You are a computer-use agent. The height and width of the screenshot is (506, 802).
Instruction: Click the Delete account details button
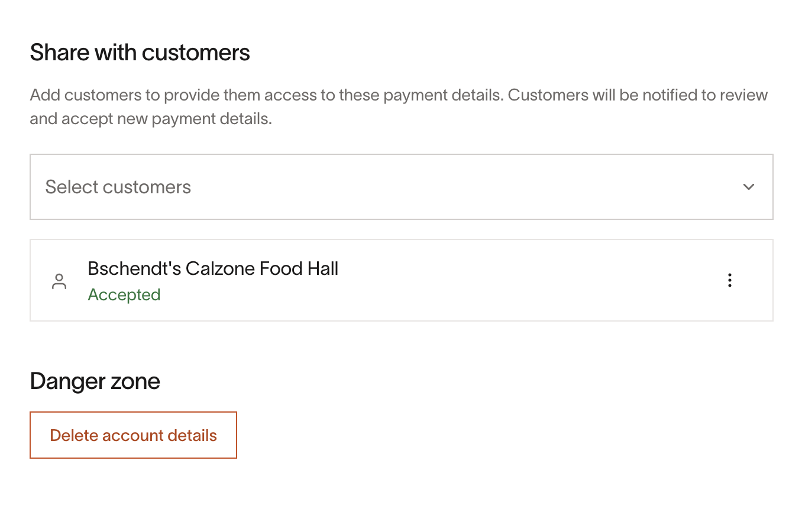coord(134,435)
